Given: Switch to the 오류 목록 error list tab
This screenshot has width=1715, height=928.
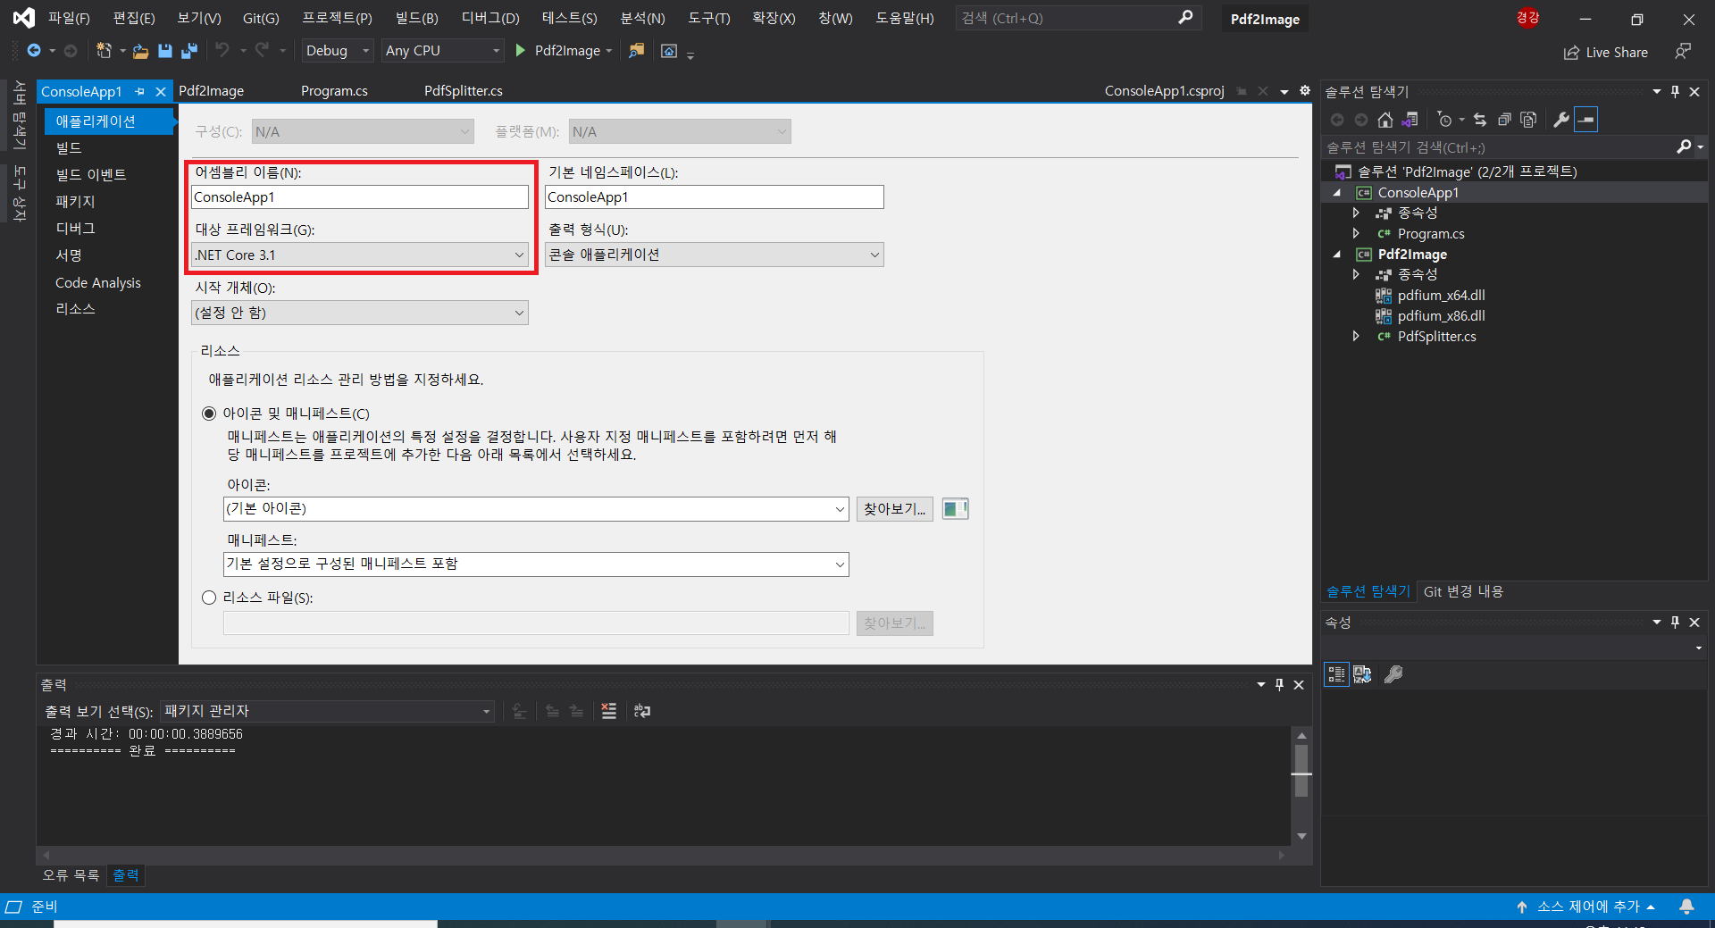Looking at the screenshot, I should tap(71, 875).
